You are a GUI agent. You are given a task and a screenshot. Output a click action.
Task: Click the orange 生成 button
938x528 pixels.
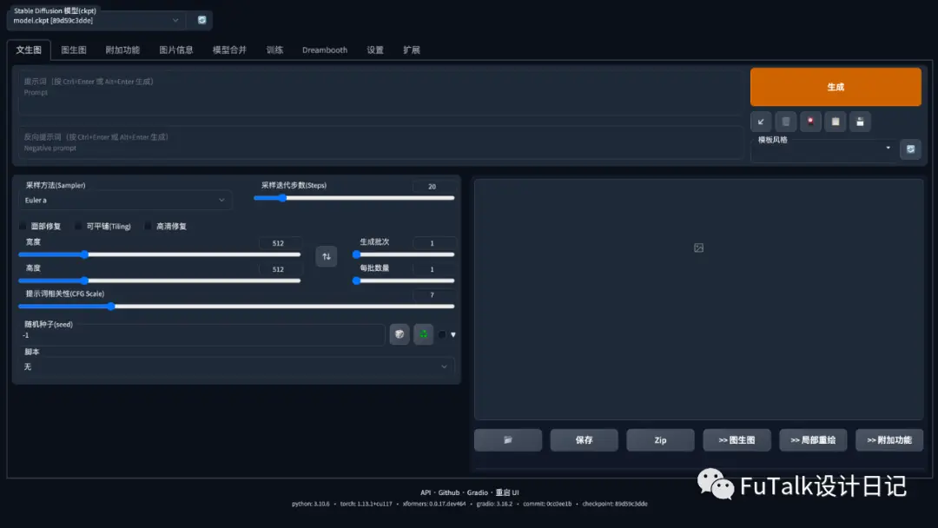(x=836, y=88)
